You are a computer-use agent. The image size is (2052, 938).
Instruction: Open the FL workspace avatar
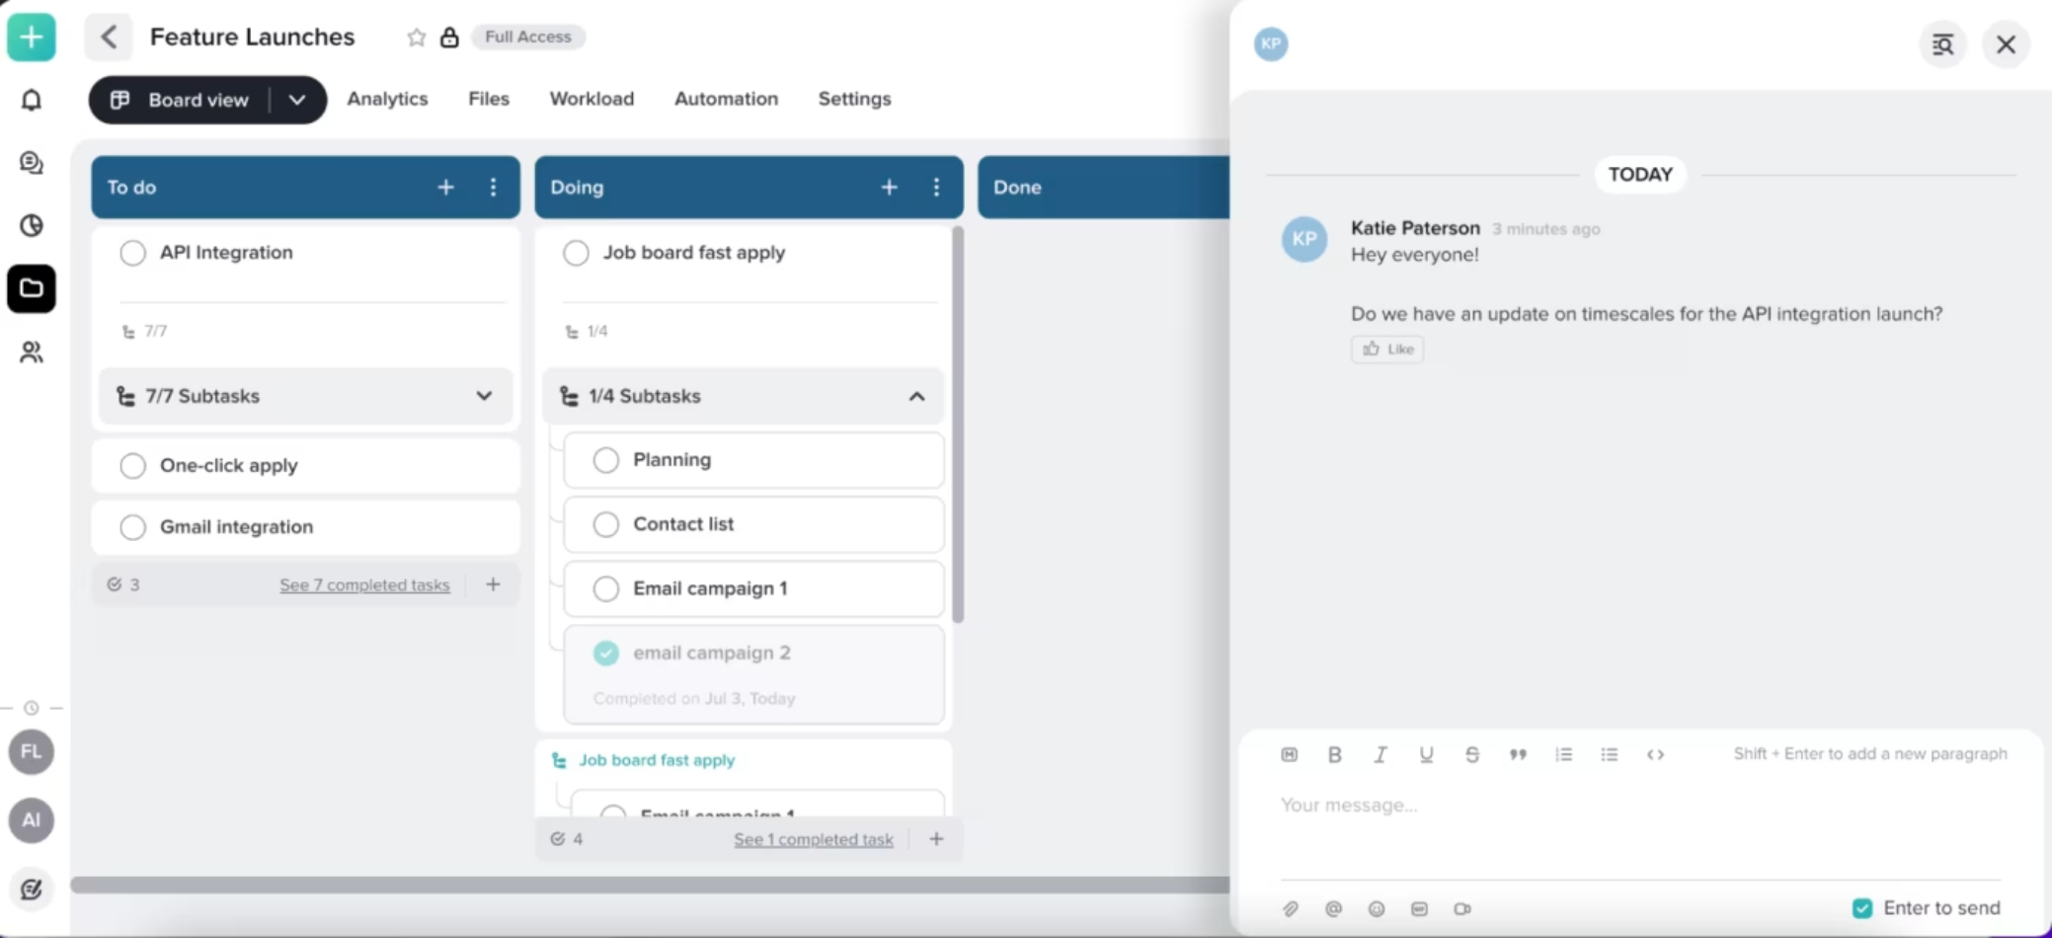click(x=32, y=752)
